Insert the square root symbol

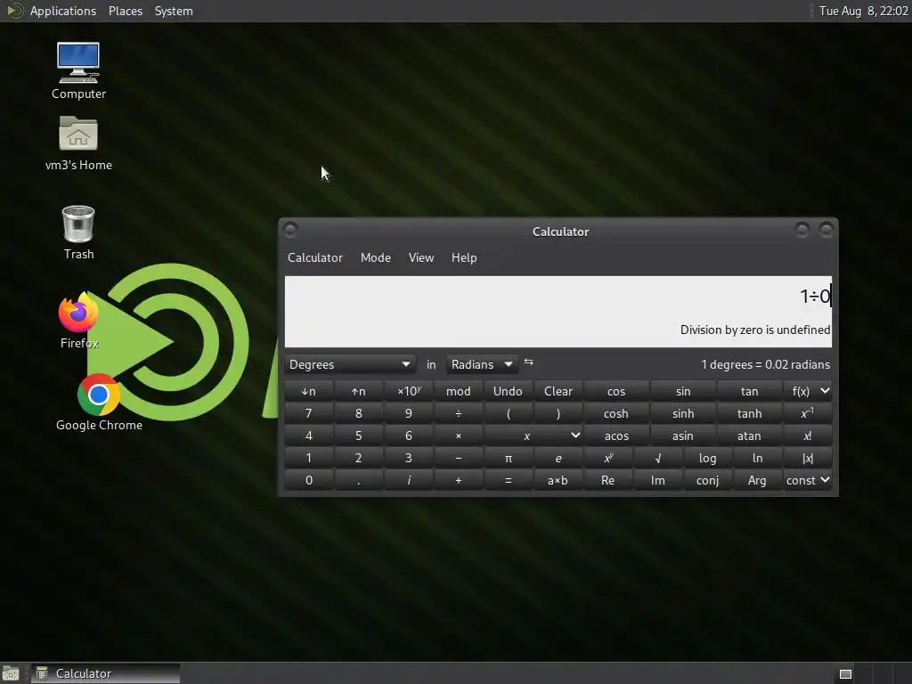(x=658, y=459)
